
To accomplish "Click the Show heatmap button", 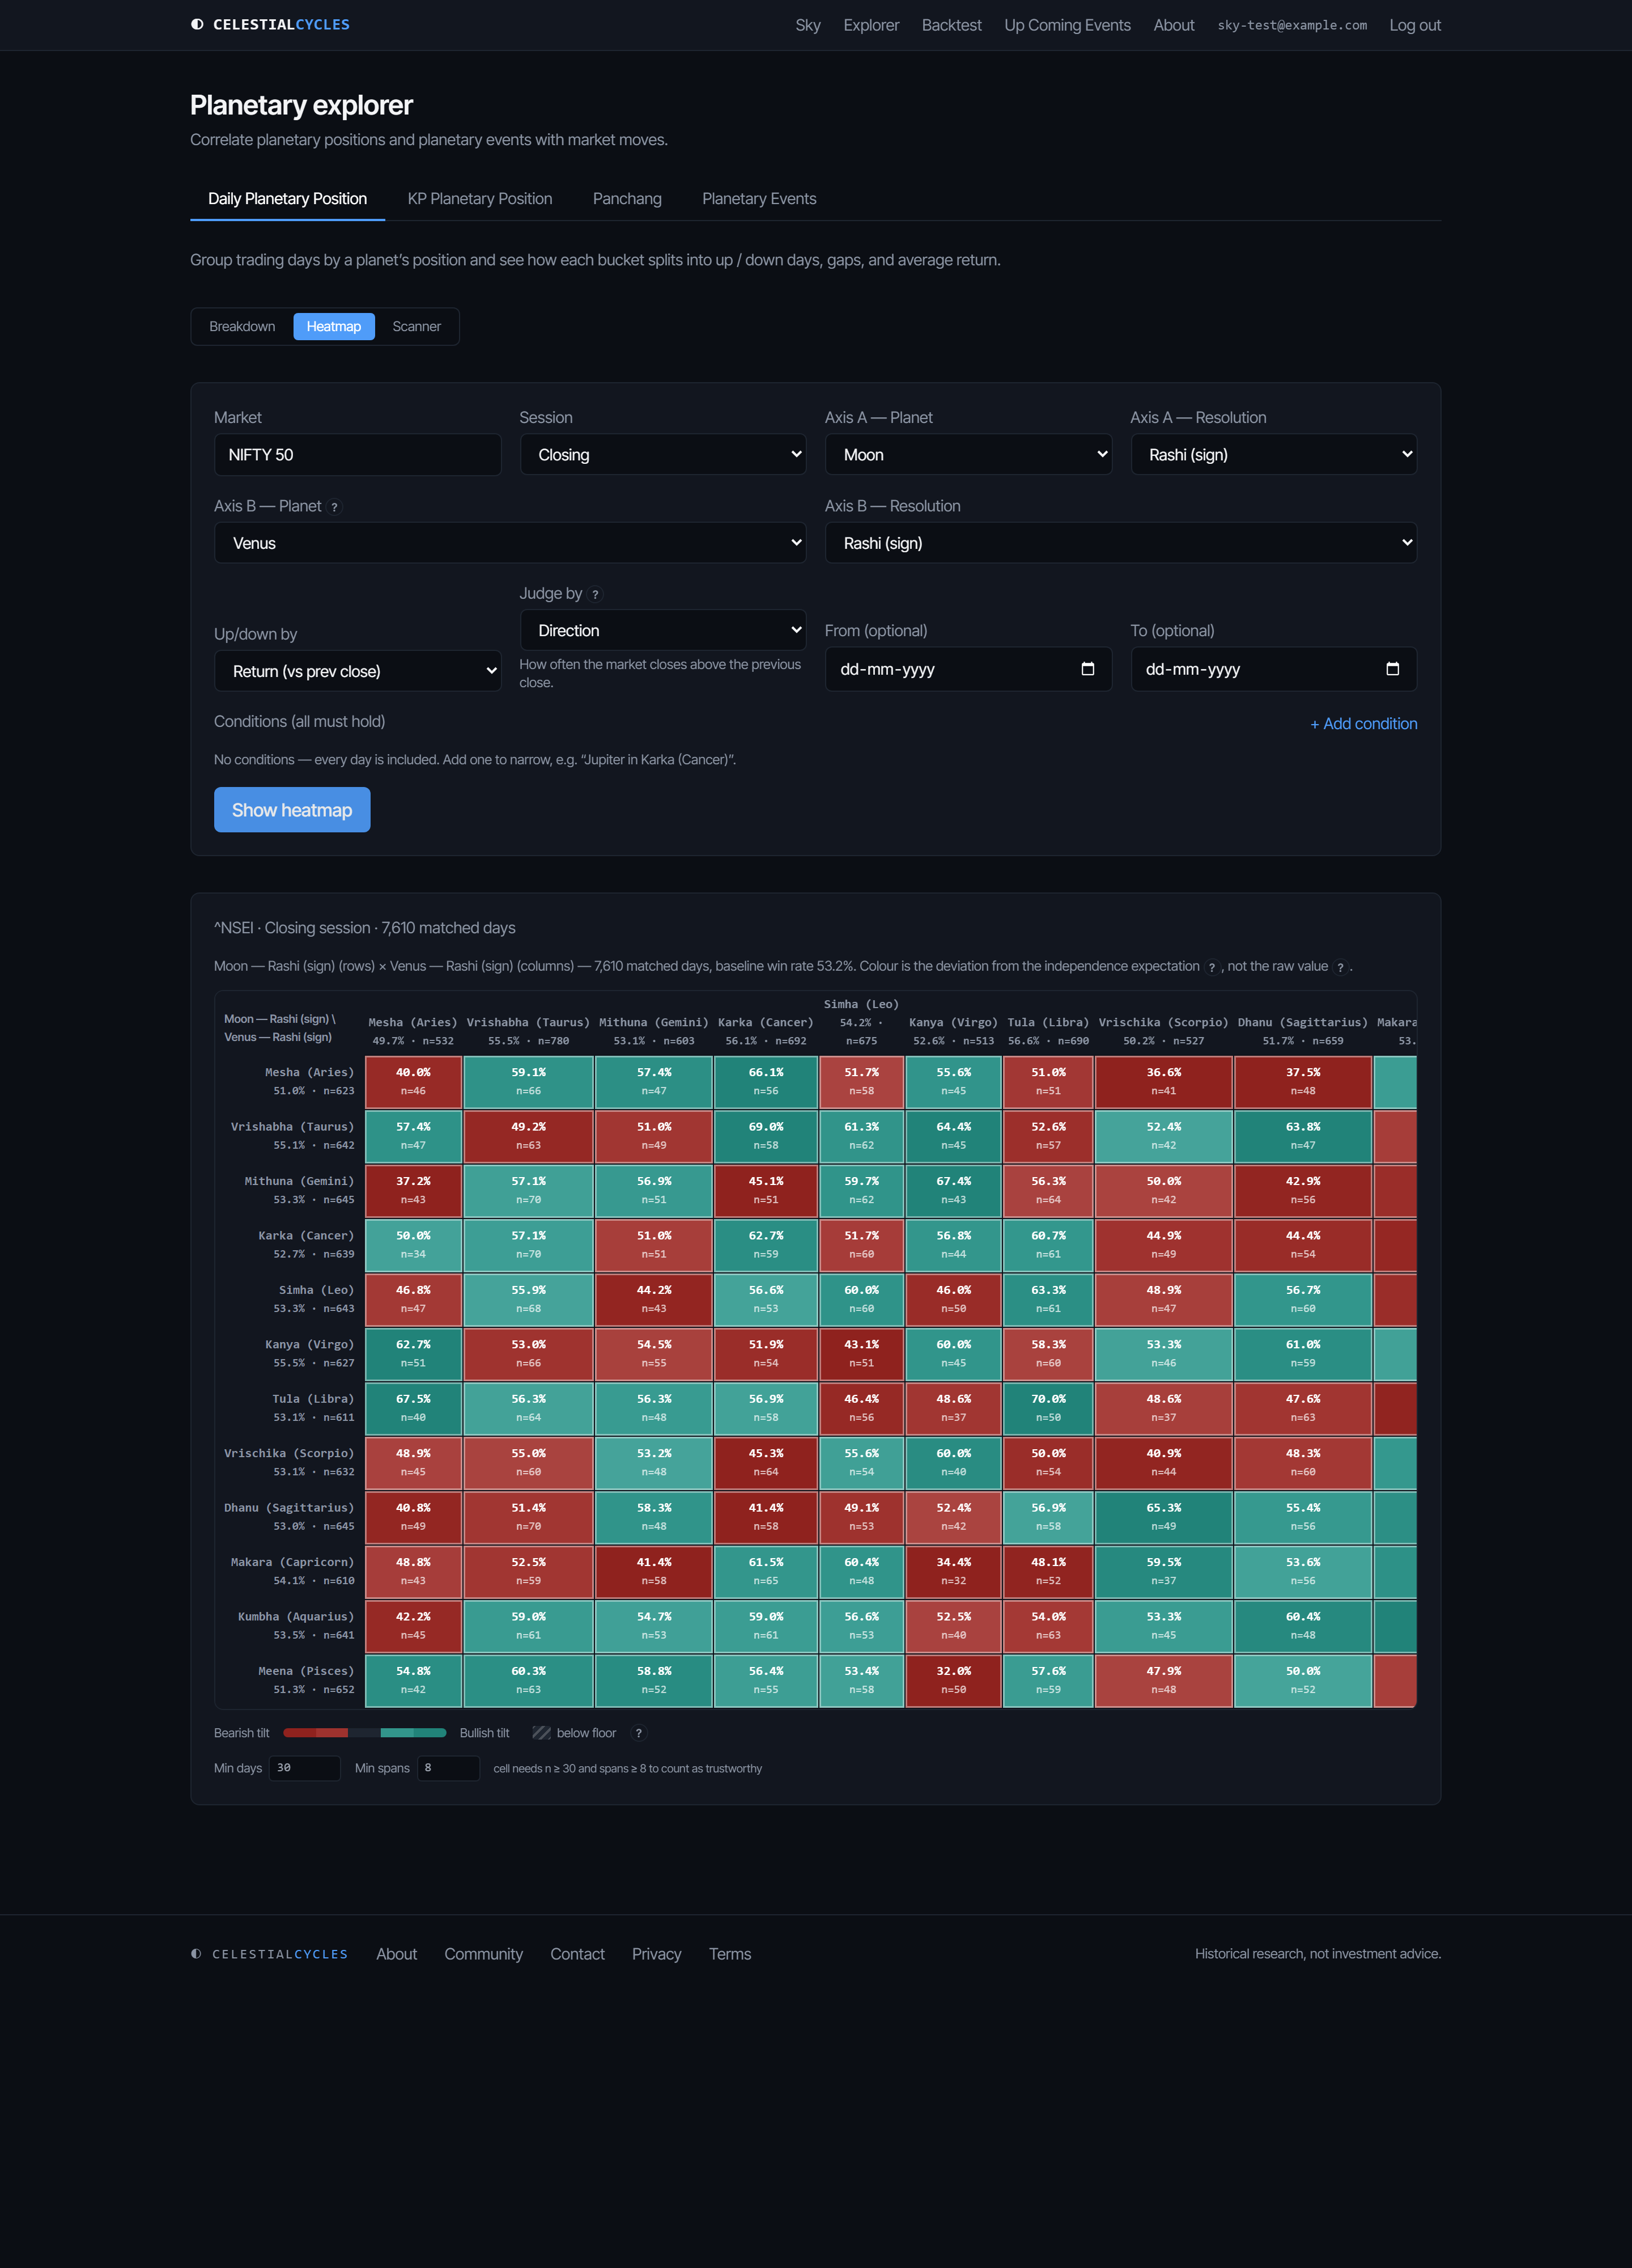I will [292, 810].
